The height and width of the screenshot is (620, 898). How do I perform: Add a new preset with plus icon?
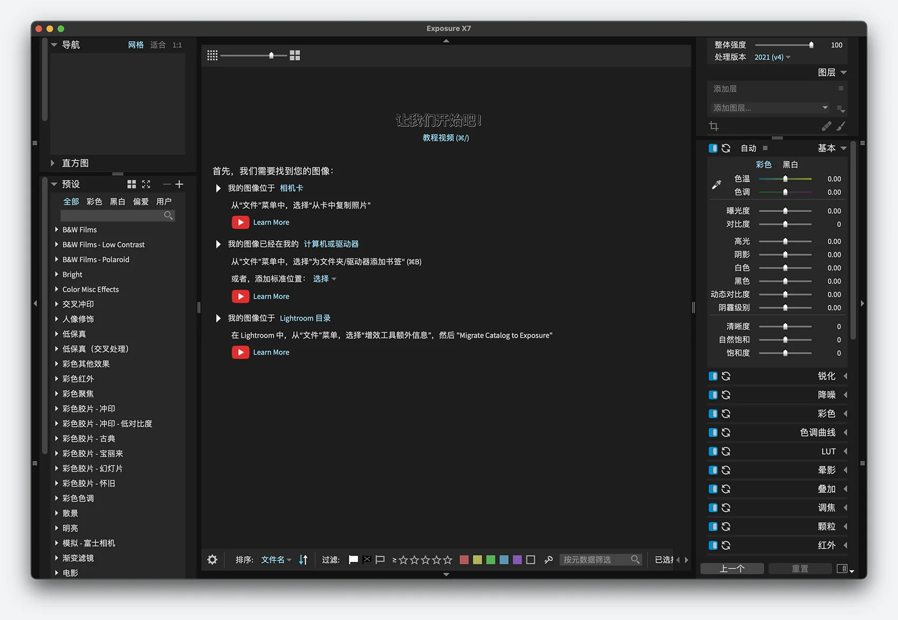[179, 184]
